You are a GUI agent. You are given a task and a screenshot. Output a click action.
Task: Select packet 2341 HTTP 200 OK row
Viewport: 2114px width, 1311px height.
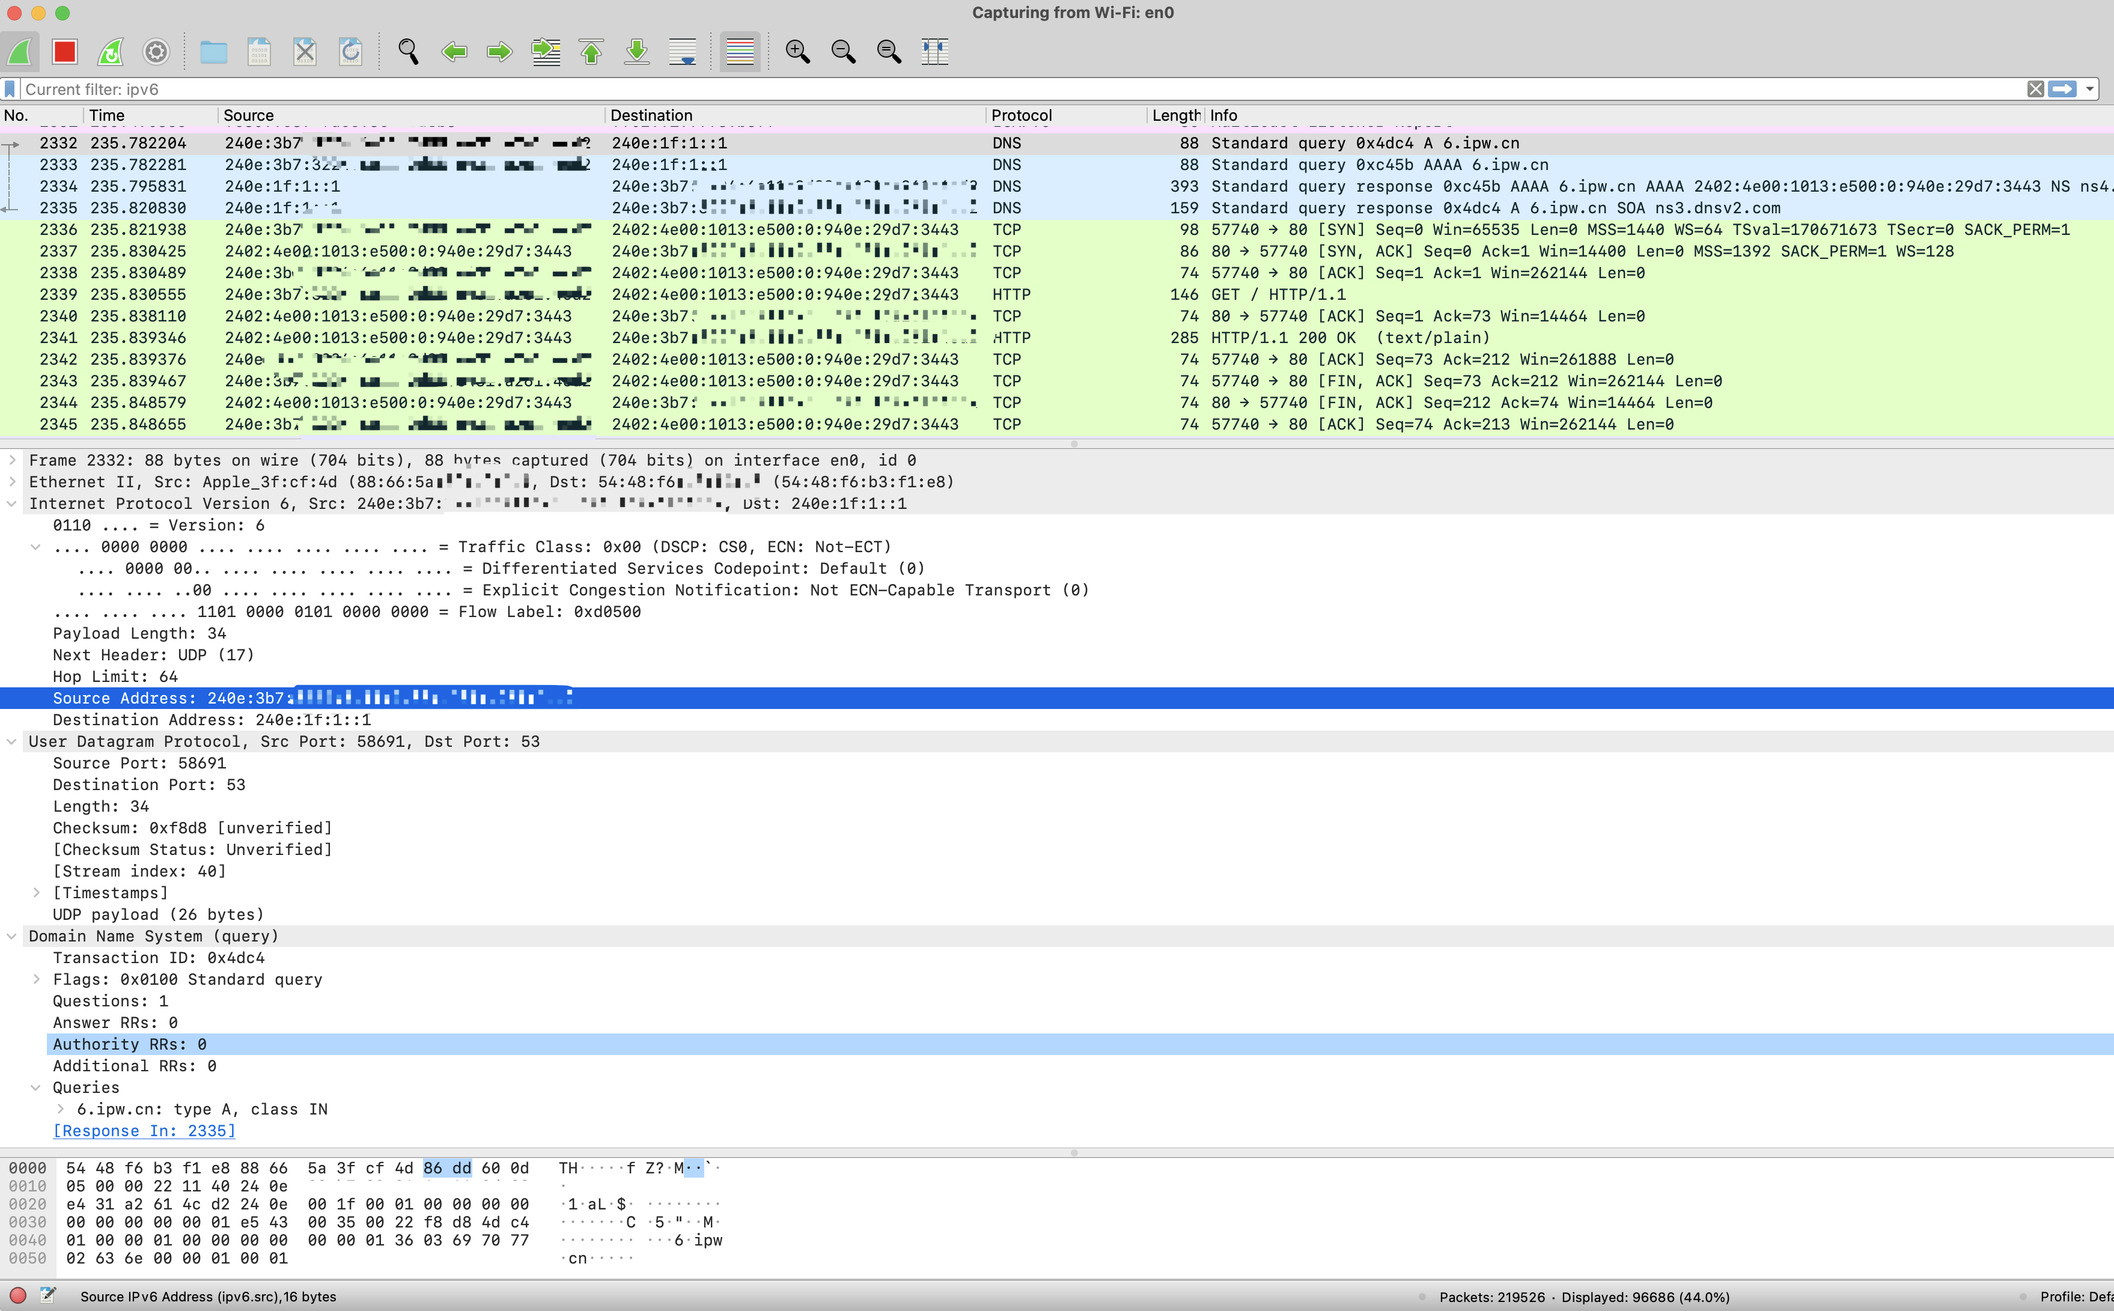point(1057,338)
